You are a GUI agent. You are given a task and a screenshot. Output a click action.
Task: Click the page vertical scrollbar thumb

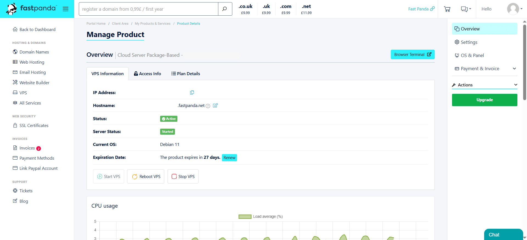click(x=525, y=62)
